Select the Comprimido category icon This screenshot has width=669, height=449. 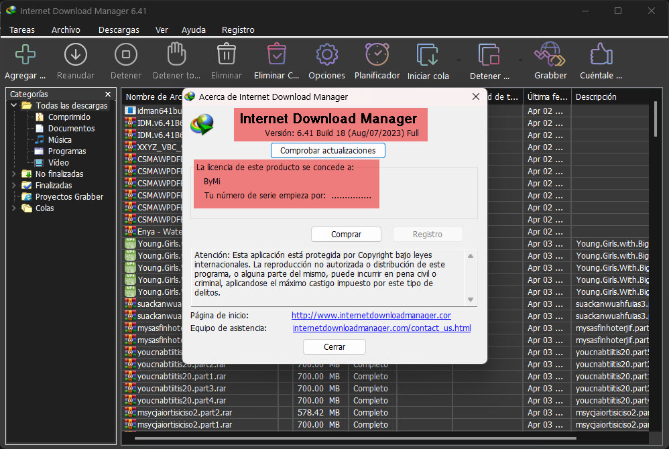click(40, 117)
